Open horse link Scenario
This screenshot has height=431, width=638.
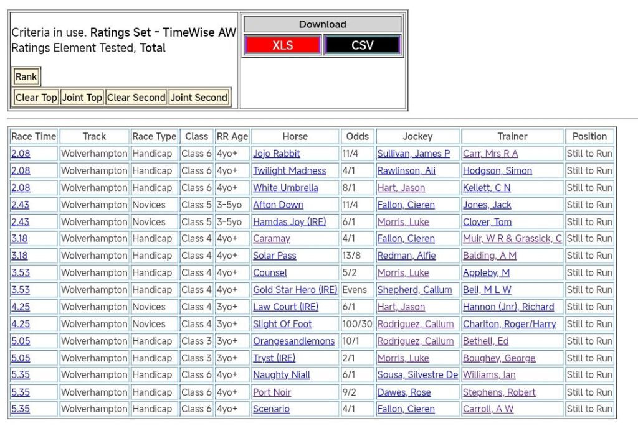(271, 409)
